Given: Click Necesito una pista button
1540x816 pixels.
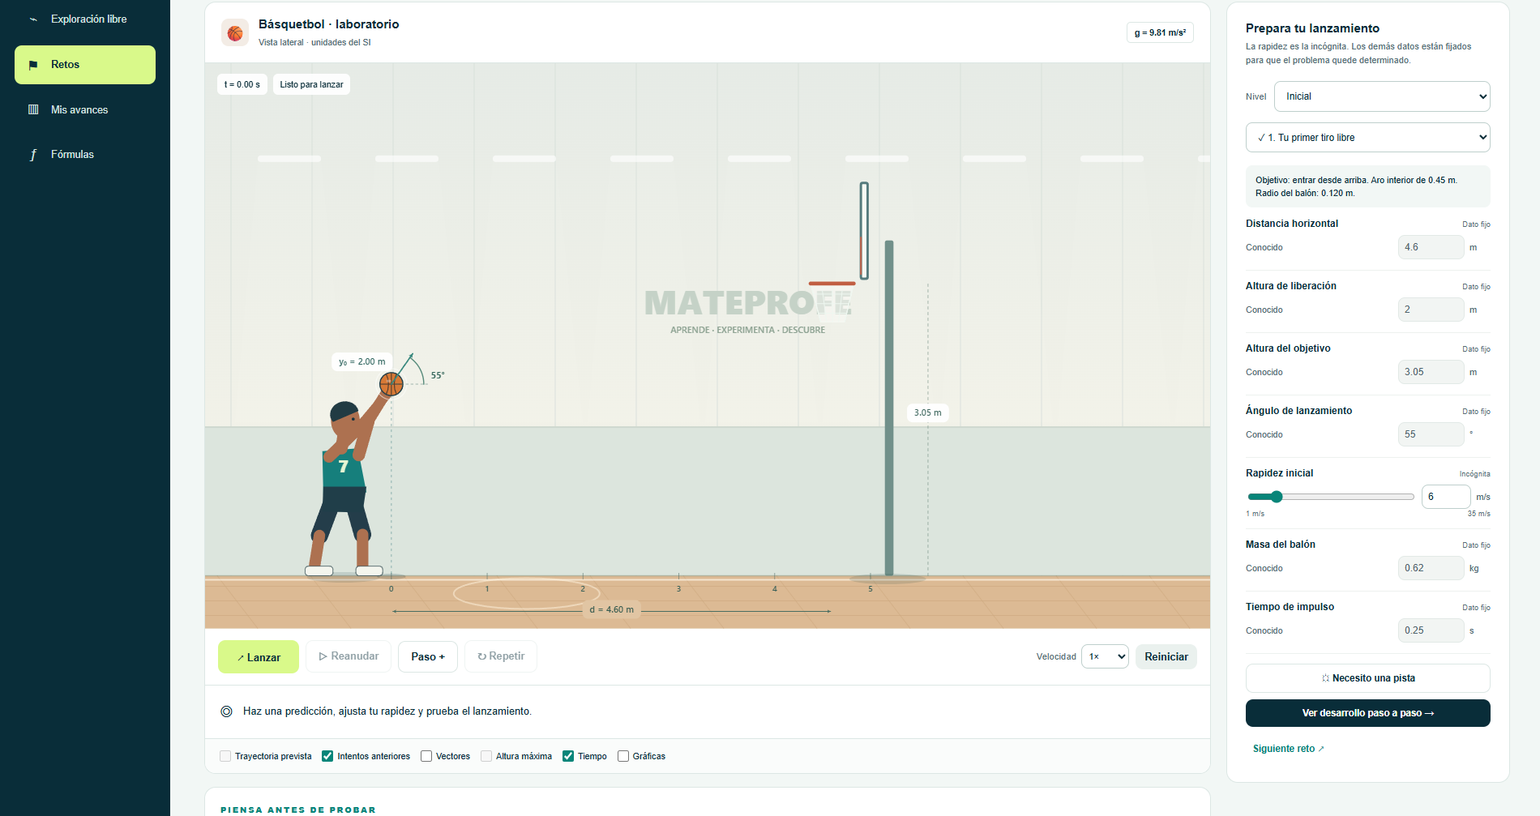Looking at the screenshot, I should [x=1368, y=678].
